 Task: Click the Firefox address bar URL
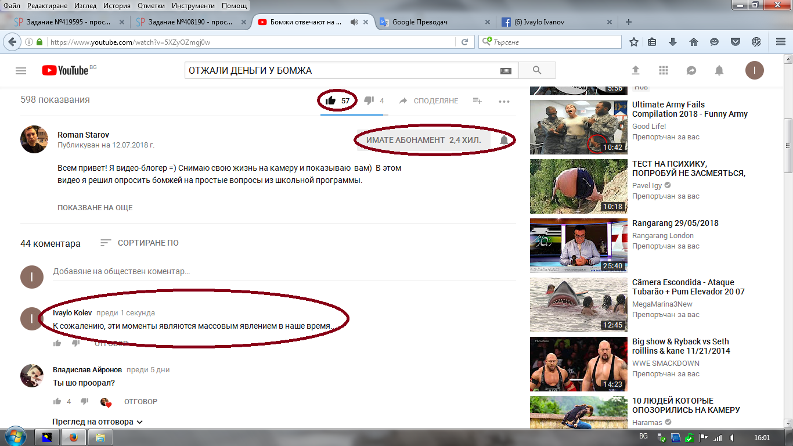[131, 42]
